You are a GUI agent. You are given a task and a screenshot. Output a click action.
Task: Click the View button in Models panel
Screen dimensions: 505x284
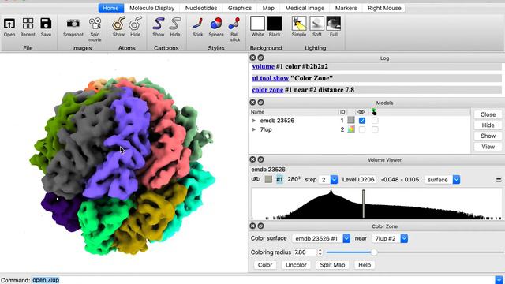coord(488,147)
